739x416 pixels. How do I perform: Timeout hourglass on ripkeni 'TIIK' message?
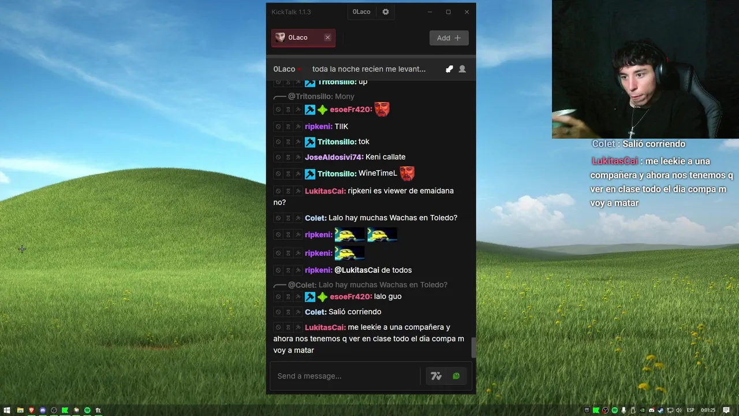click(x=288, y=127)
